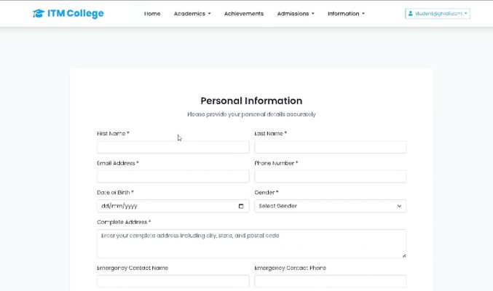Open the Information menu
493x291 pixels.
pos(346,14)
